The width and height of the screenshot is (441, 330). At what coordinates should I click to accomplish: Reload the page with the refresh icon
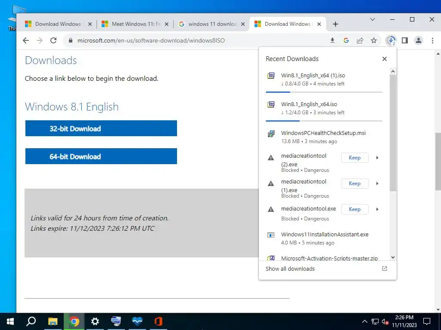(53, 40)
